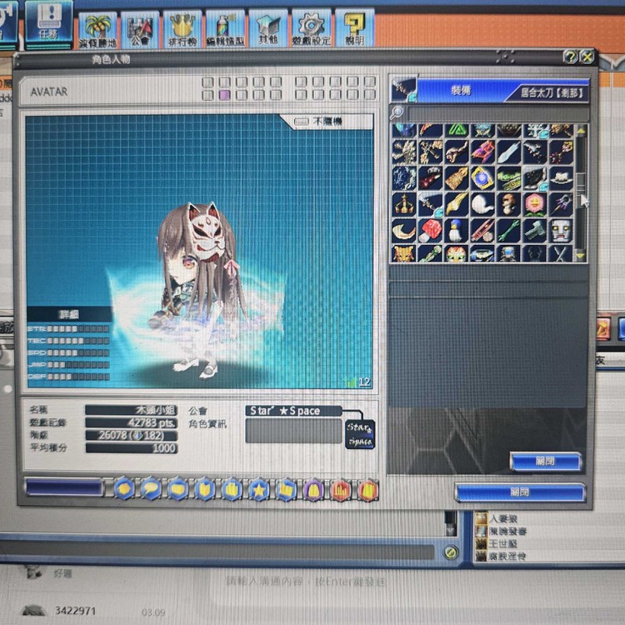Select the brown teddy bear item

(x=508, y=204)
